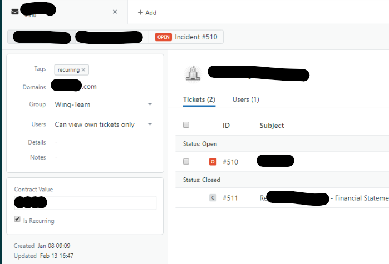The image size is (389, 264).
Task: Close the ticket #510 tab
Action: coord(115,12)
